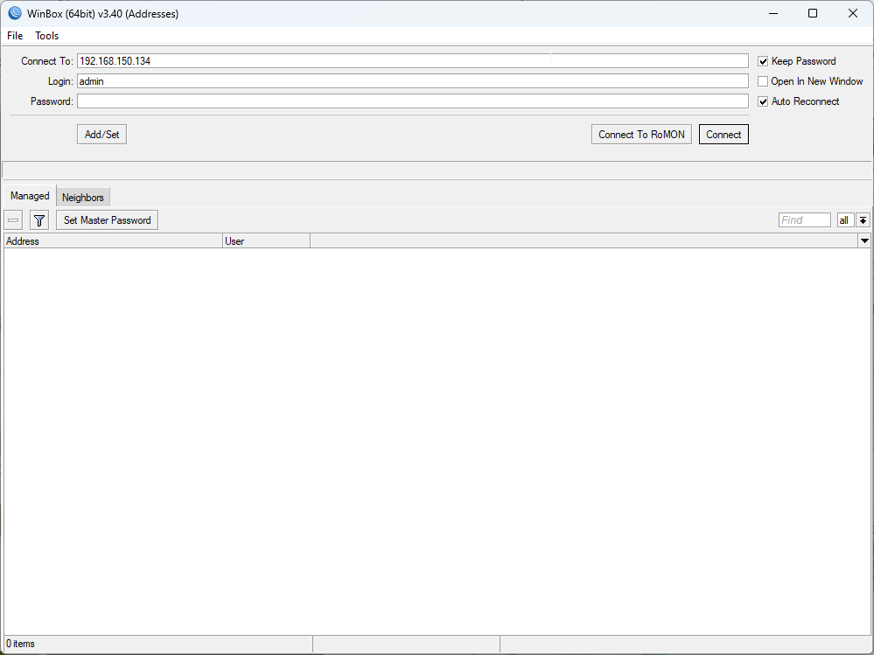The width and height of the screenshot is (874, 655).
Task: Click Set Master Password button
Action: [x=107, y=220]
